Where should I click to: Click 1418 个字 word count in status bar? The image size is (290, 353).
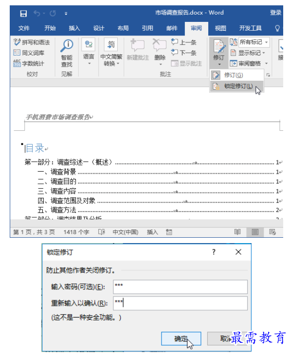coord(76,232)
